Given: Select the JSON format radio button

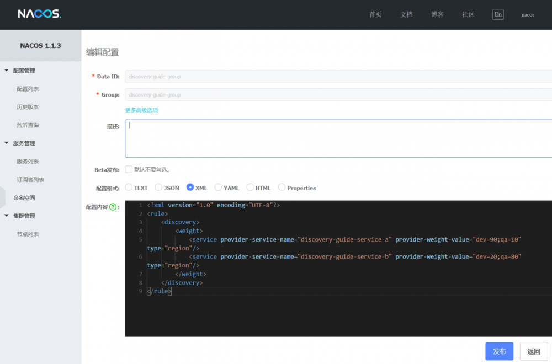Looking at the screenshot, I should (158, 188).
